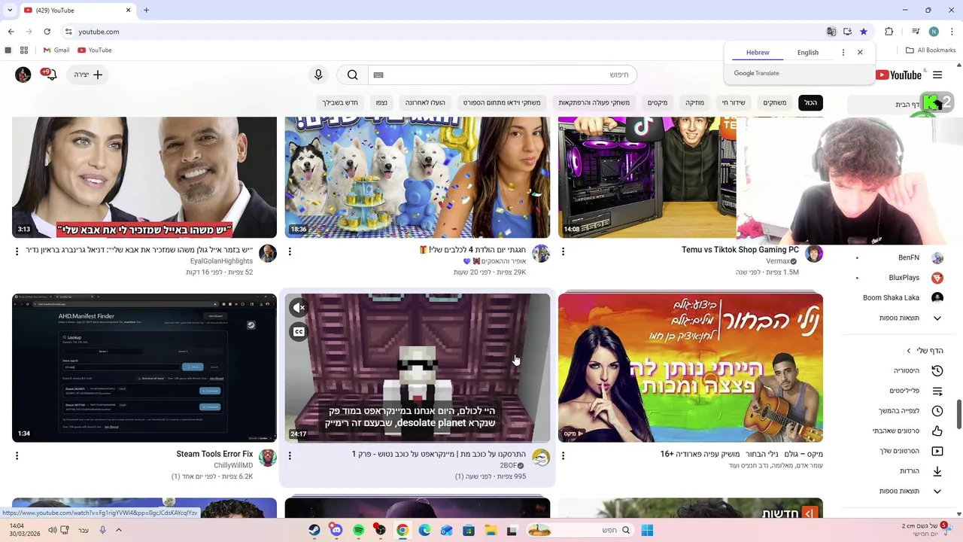
Task: Open the YouTube account avatar
Action: pyautogui.click(x=23, y=75)
